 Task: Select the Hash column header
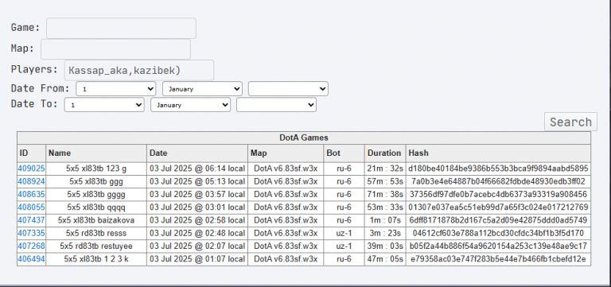tap(498, 153)
